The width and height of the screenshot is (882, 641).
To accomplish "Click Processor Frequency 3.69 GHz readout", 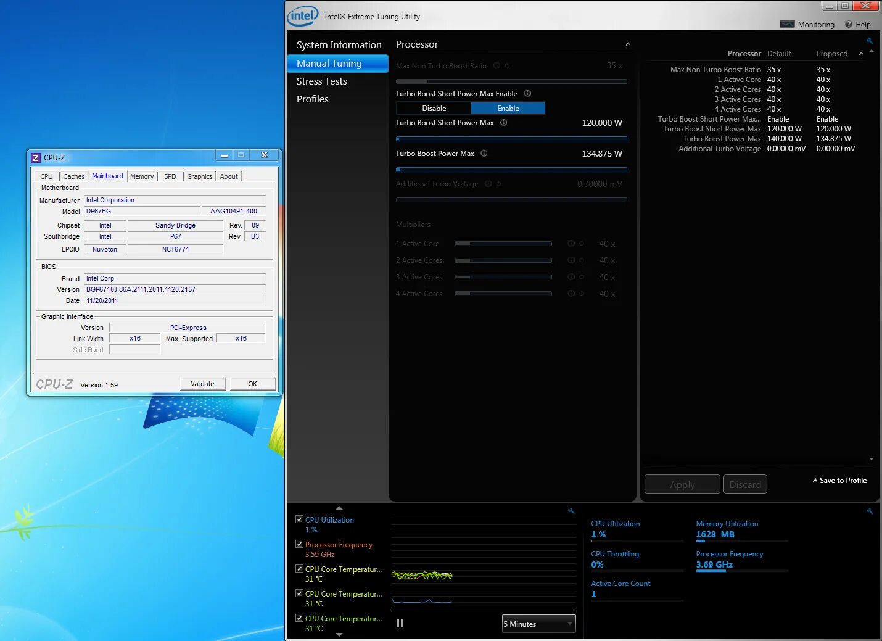I will pos(714,564).
